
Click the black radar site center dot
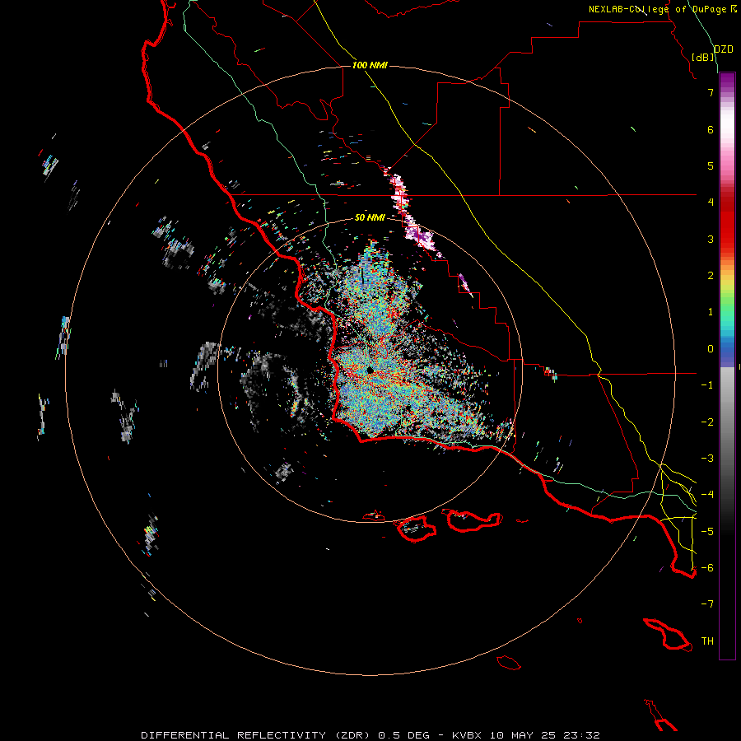click(x=370, y=370)
